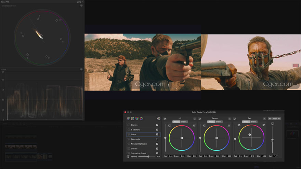Disable the Color layer checkbox
This screenshot has height=169, width=301.
pyautogui.click(x=157, y=134)
